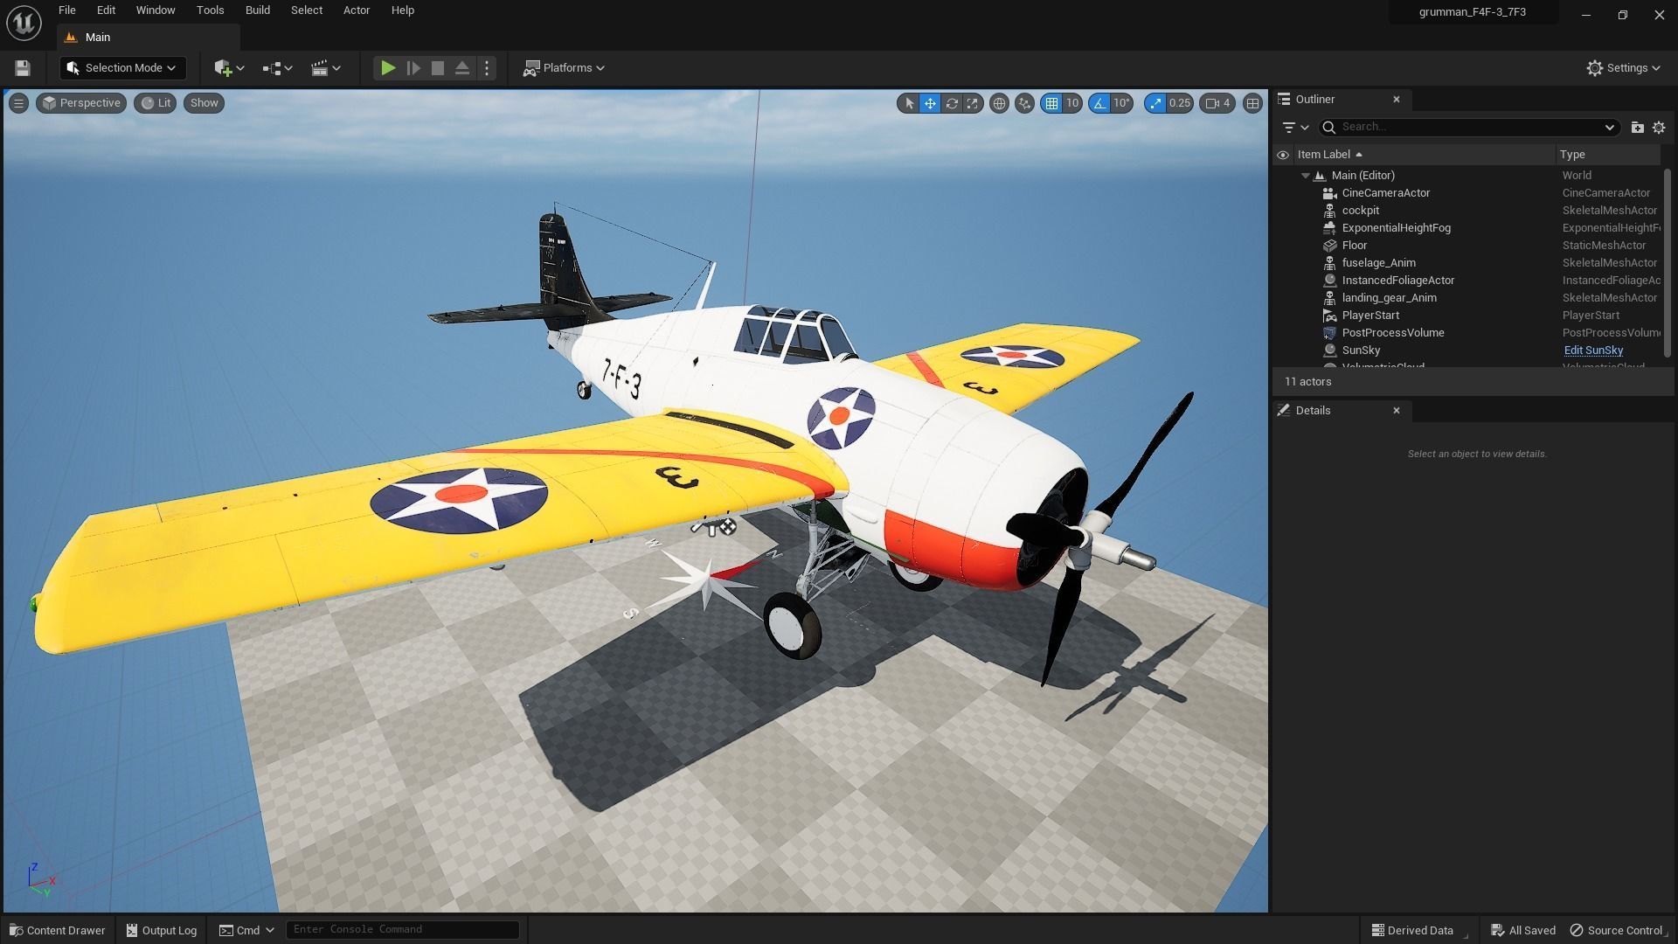Click the console command input field
The image size is (1678, 944).
pos(402,929)
